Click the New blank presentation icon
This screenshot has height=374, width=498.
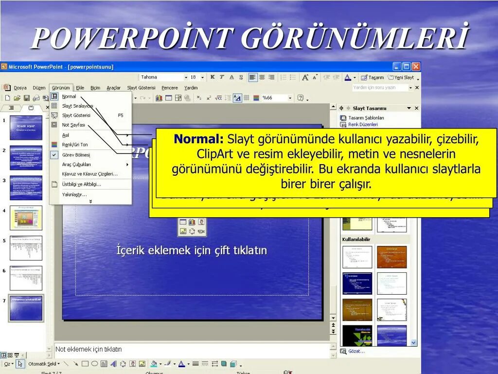point(8,98)
